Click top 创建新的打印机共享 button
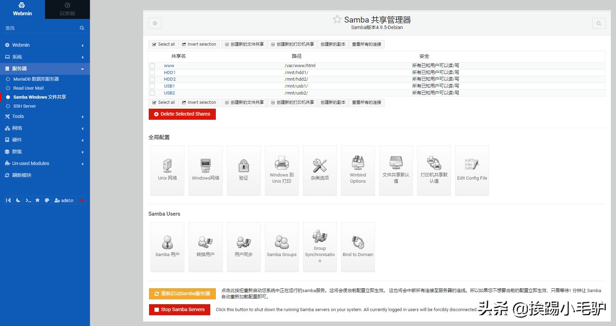Screen dimensions: 616x326 292,44
